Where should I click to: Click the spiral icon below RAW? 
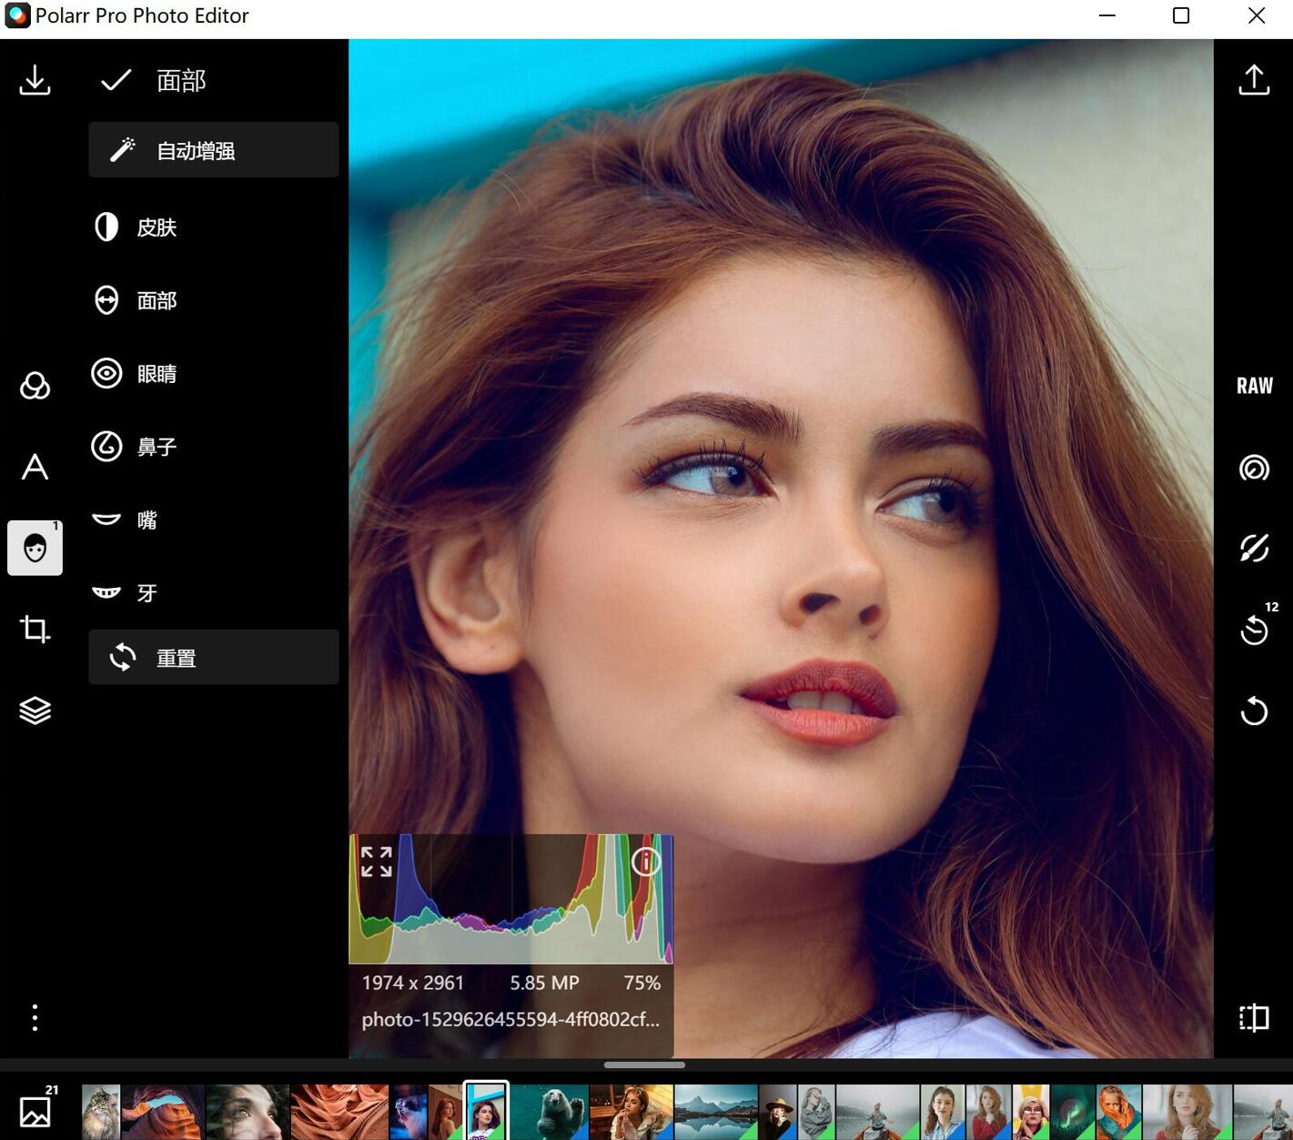[x=1254, y=468]
